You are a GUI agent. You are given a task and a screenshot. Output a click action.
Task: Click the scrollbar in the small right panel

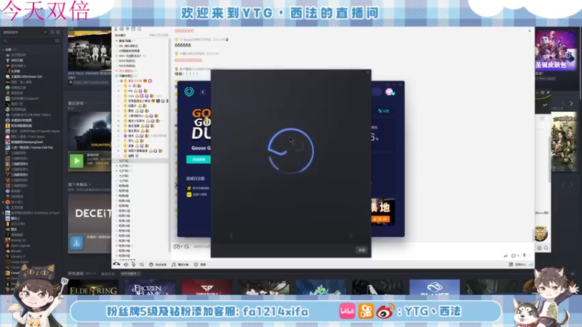click(x=549, y=159)
